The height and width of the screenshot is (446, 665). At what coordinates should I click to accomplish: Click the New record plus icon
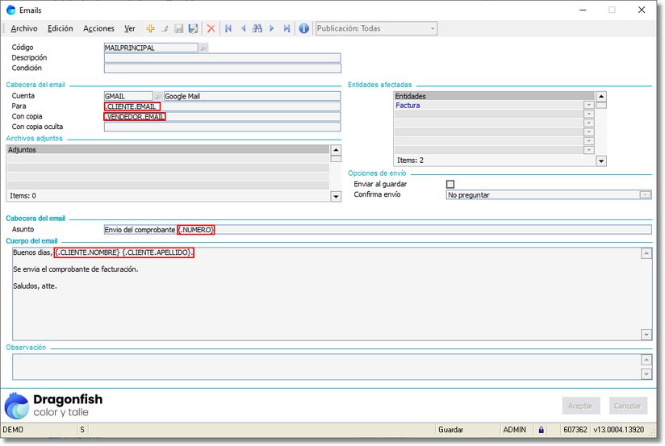150,28
